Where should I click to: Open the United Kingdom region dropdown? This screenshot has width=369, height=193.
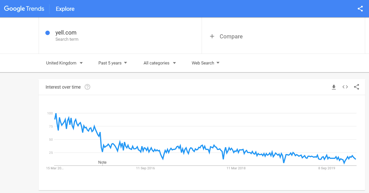click(64, 63)
